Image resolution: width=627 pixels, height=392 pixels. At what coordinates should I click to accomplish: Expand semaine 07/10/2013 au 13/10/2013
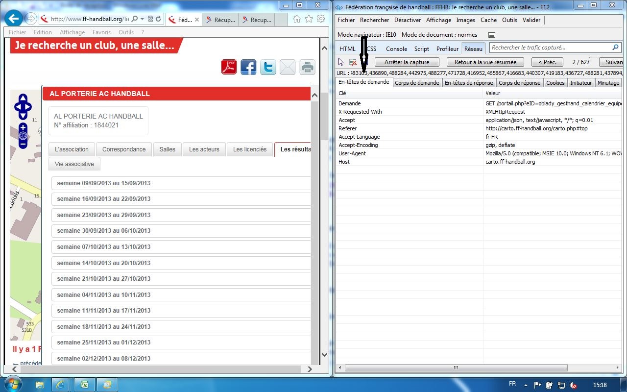point(181,247)
